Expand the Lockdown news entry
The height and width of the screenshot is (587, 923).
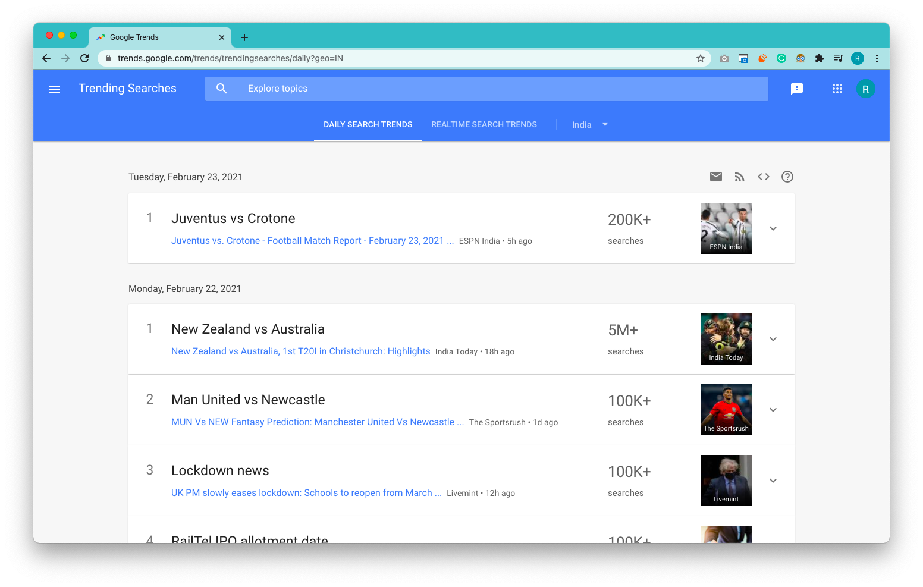(x=773, y=481)
